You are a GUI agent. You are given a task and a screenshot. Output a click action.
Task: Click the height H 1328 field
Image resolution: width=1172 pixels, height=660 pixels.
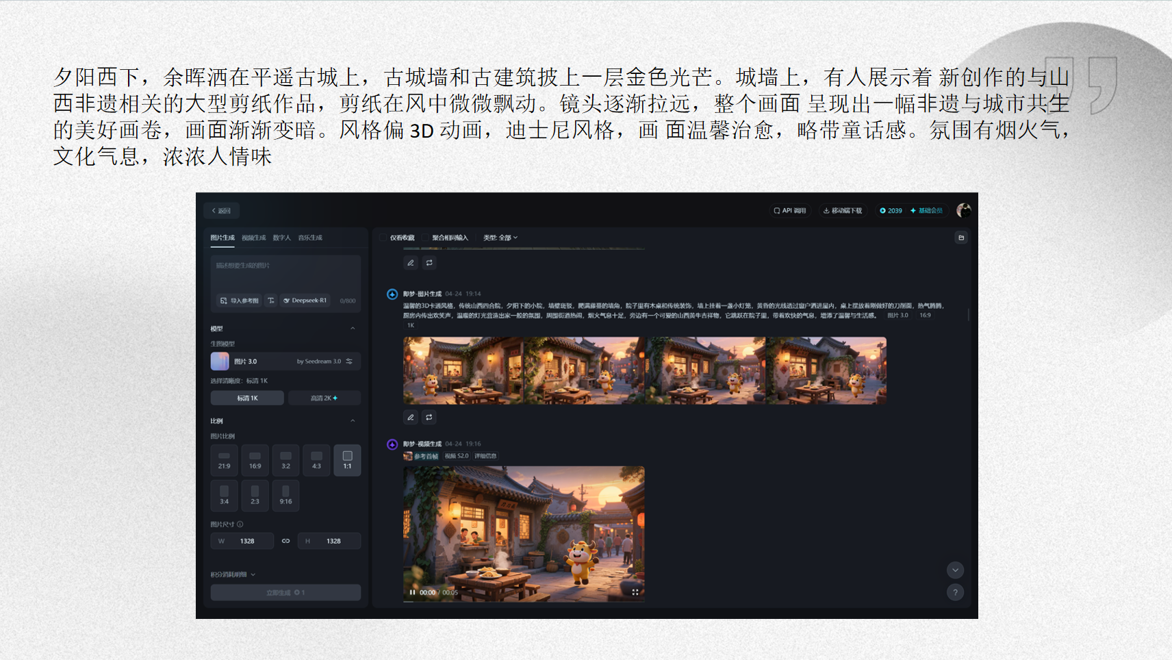click(329, 541)
